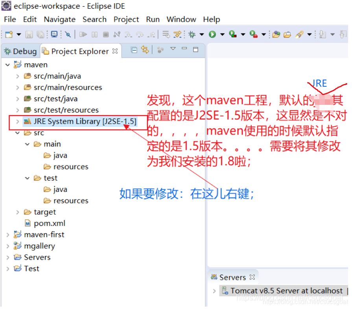
Task: Open the Search flashlight dropdown arrow
Action: (x=310, y=34)
